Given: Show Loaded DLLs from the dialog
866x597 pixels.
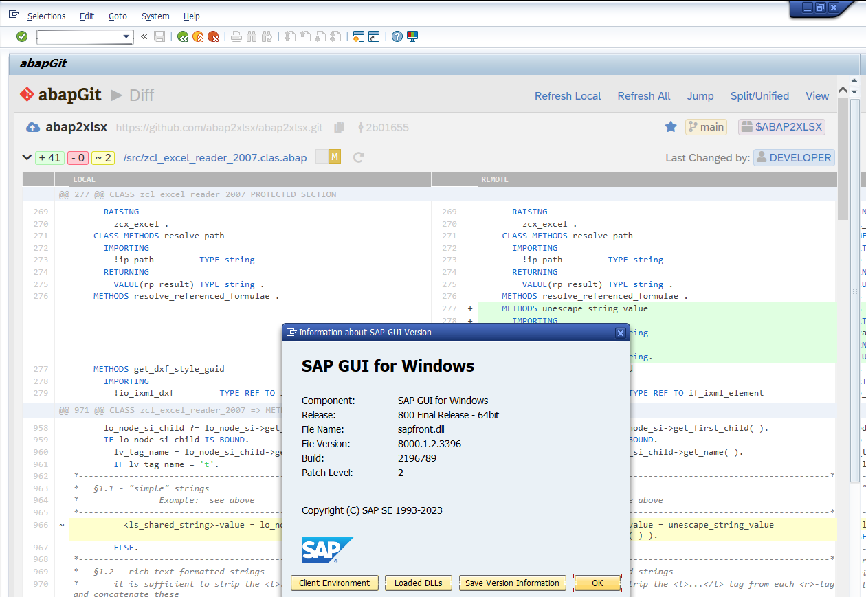Looking at the screenshot, I should [x=418, y=583].
